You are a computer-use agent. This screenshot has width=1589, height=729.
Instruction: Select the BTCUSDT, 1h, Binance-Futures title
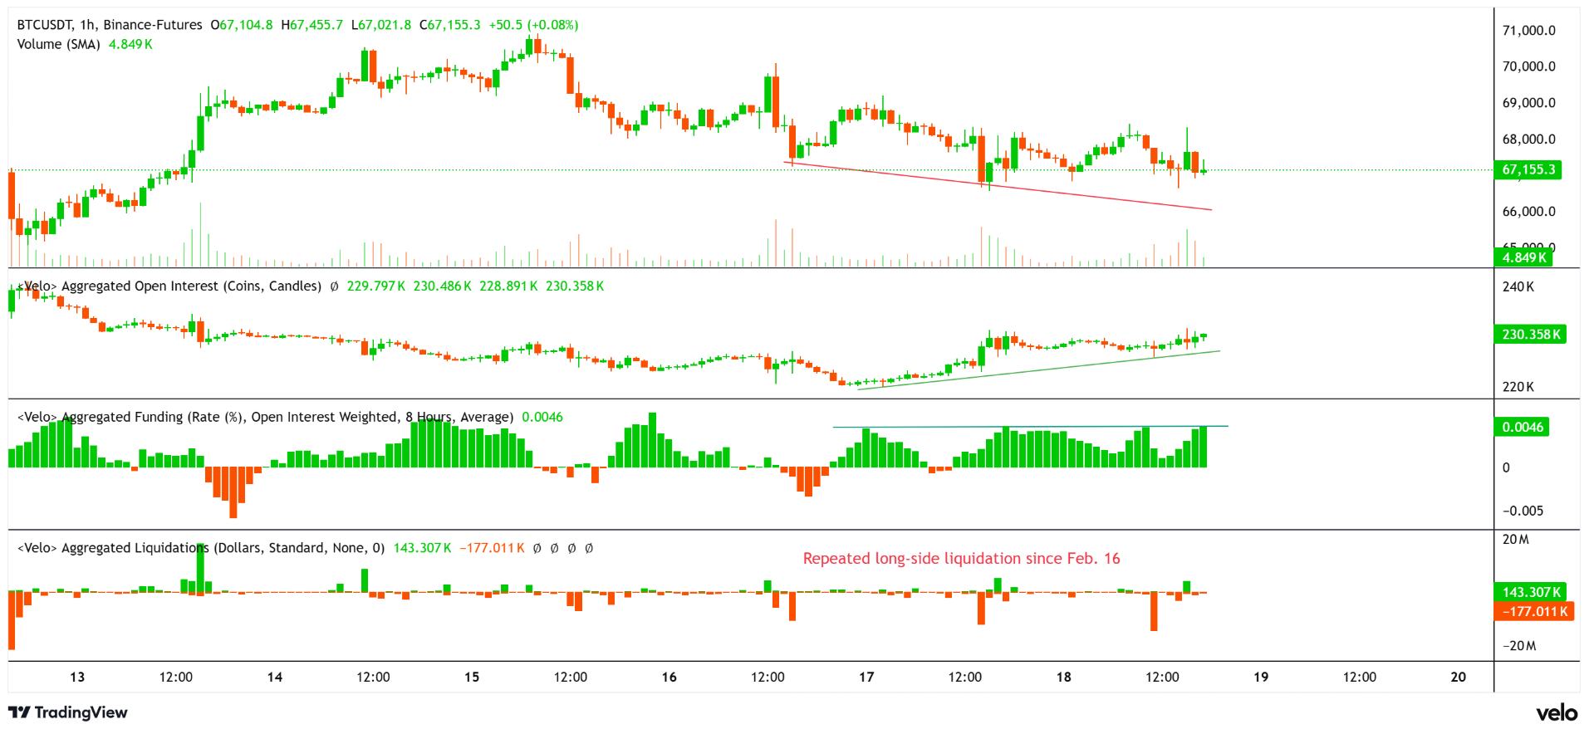click(110, 25)
